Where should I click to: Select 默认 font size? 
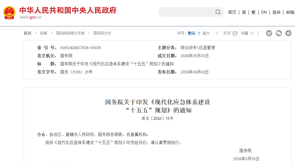click(x=192, y=33)
